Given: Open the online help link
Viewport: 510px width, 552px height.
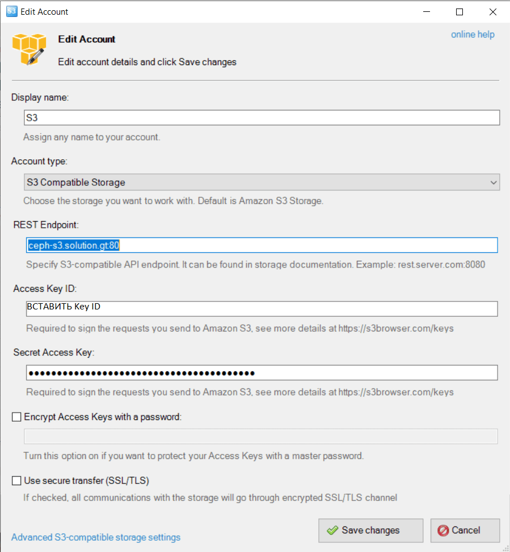Looking at the screenshot, I should point(473,35).
